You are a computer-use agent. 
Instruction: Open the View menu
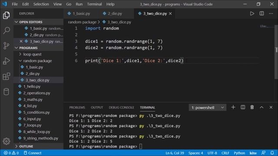click(x=57, y=4)
